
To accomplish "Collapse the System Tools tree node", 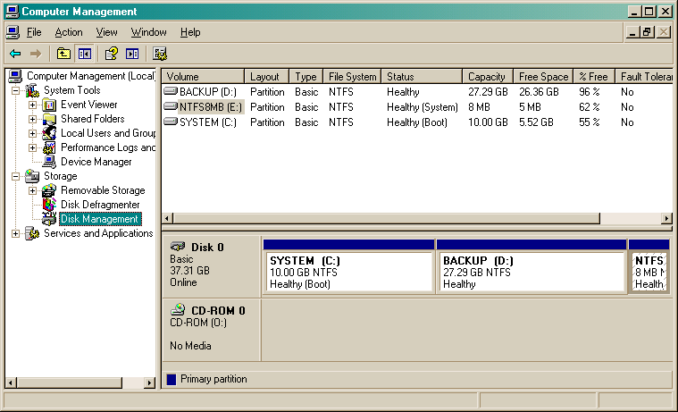I will [x=15, y=90].
